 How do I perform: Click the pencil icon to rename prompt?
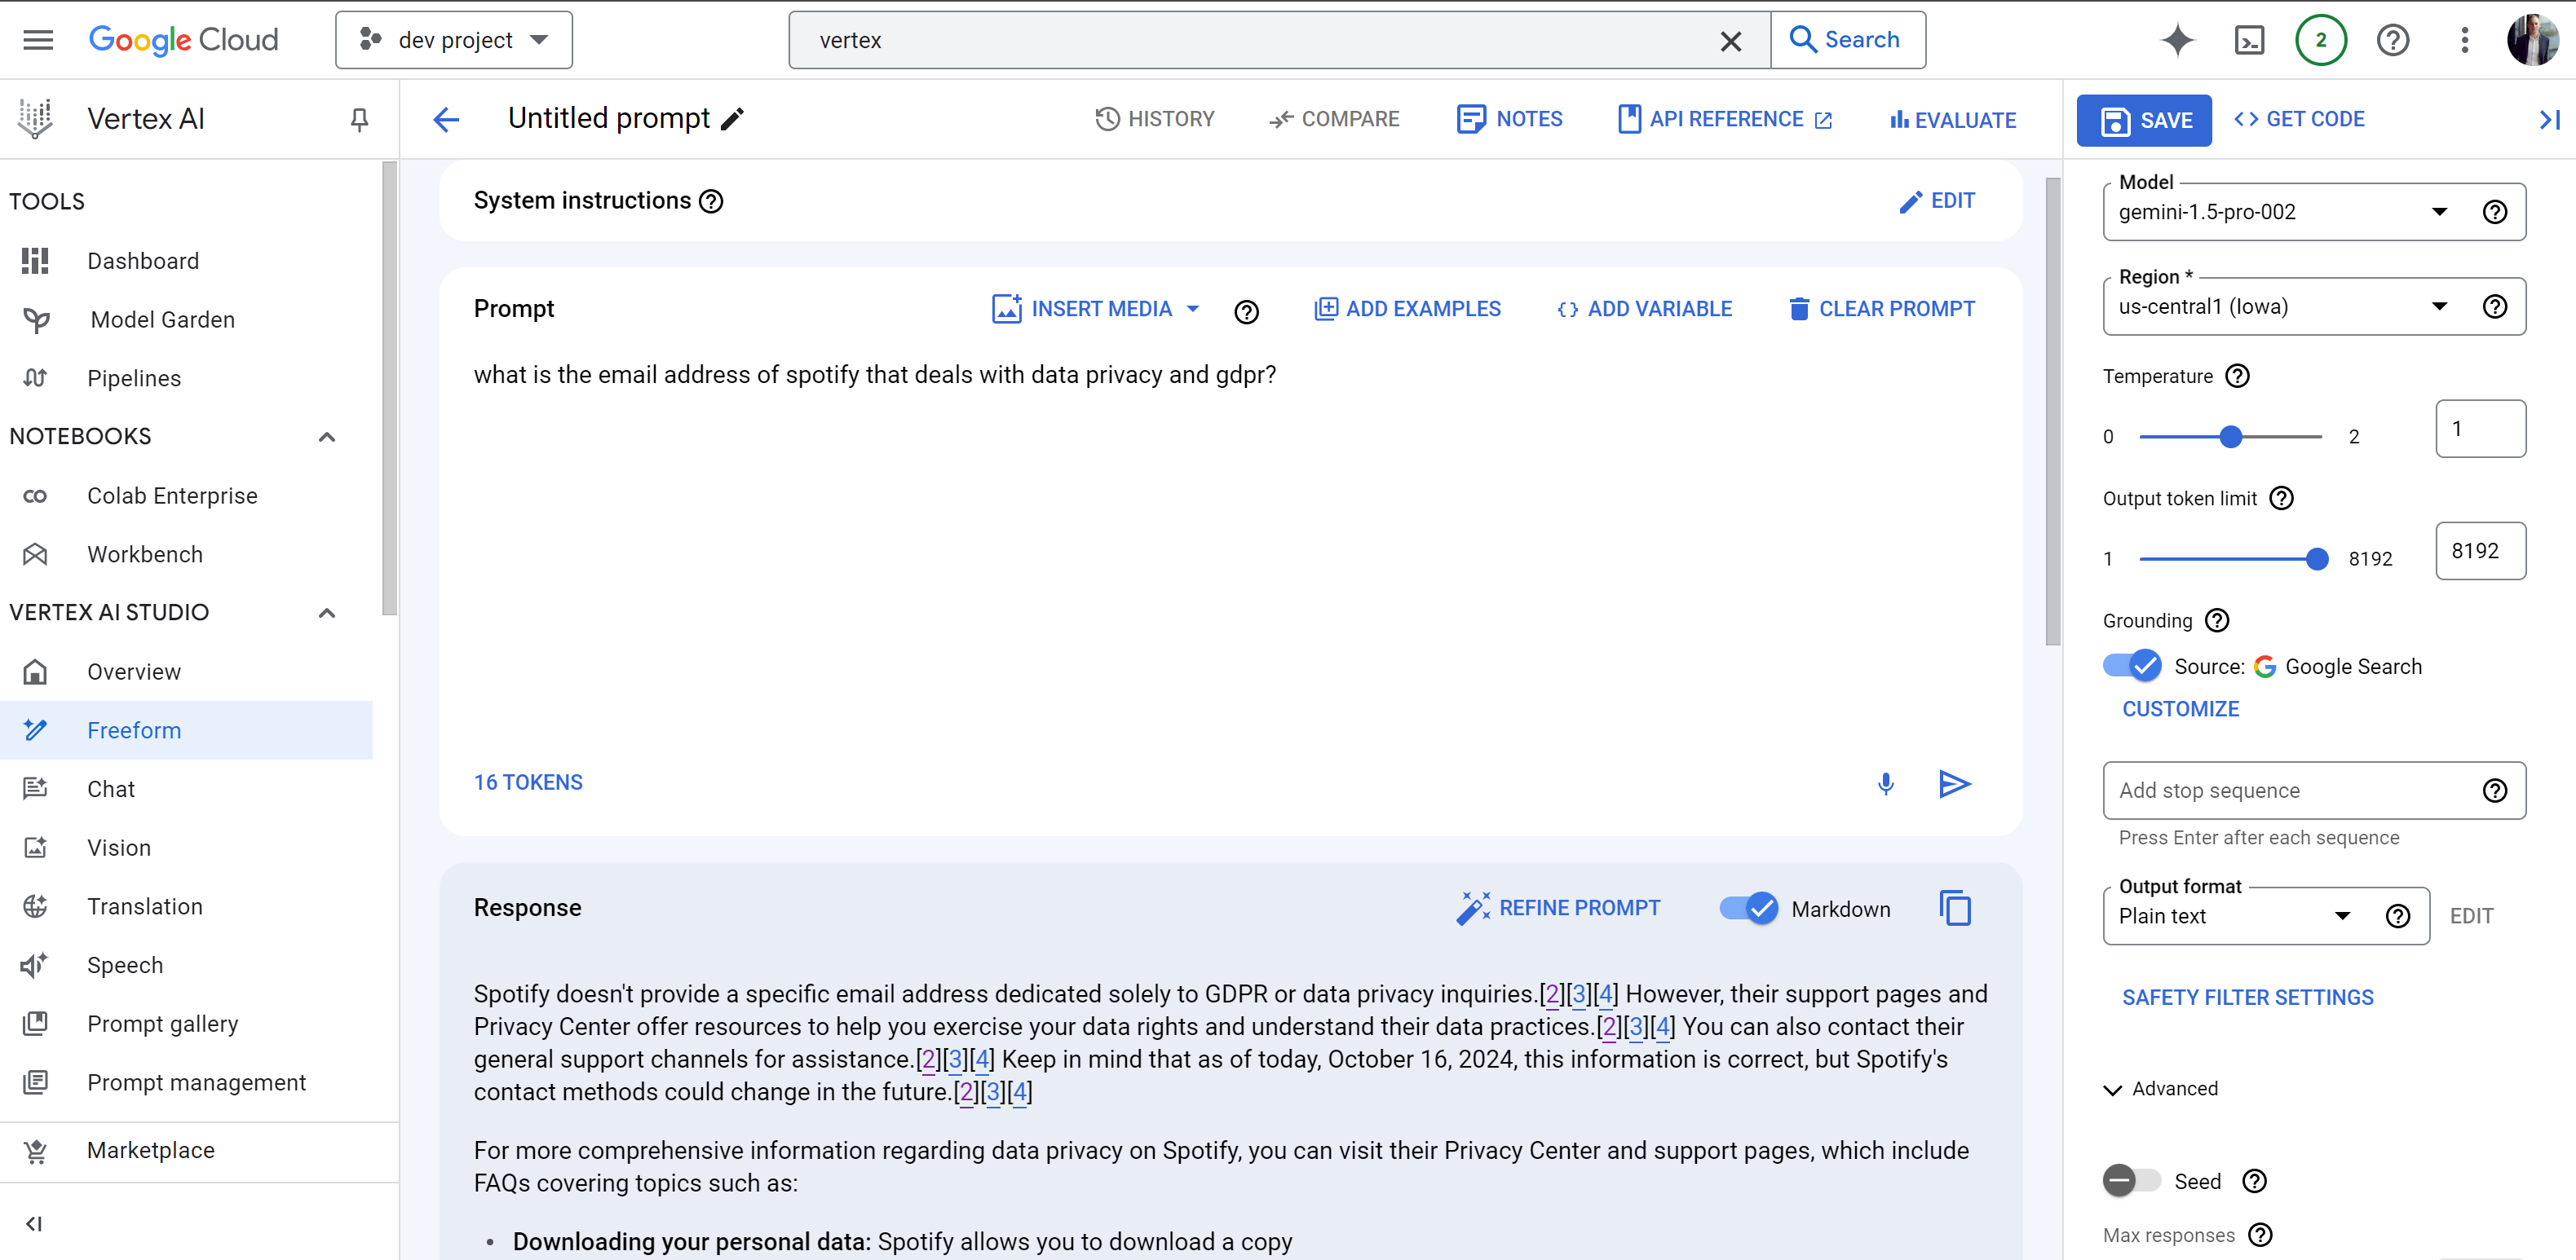coord(733,119)
